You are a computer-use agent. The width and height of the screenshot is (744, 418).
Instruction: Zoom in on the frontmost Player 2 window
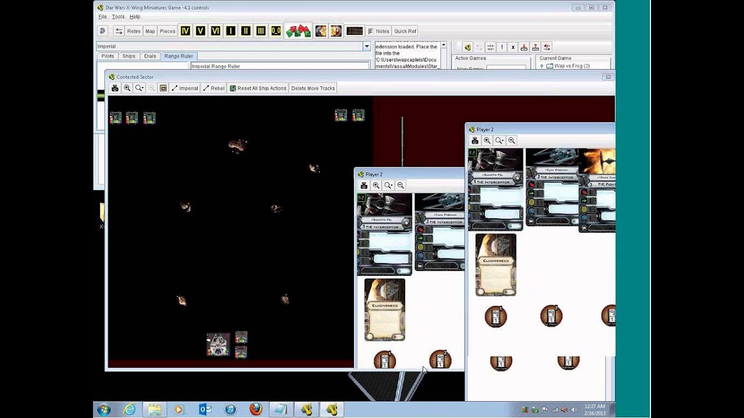click(487, 140)
